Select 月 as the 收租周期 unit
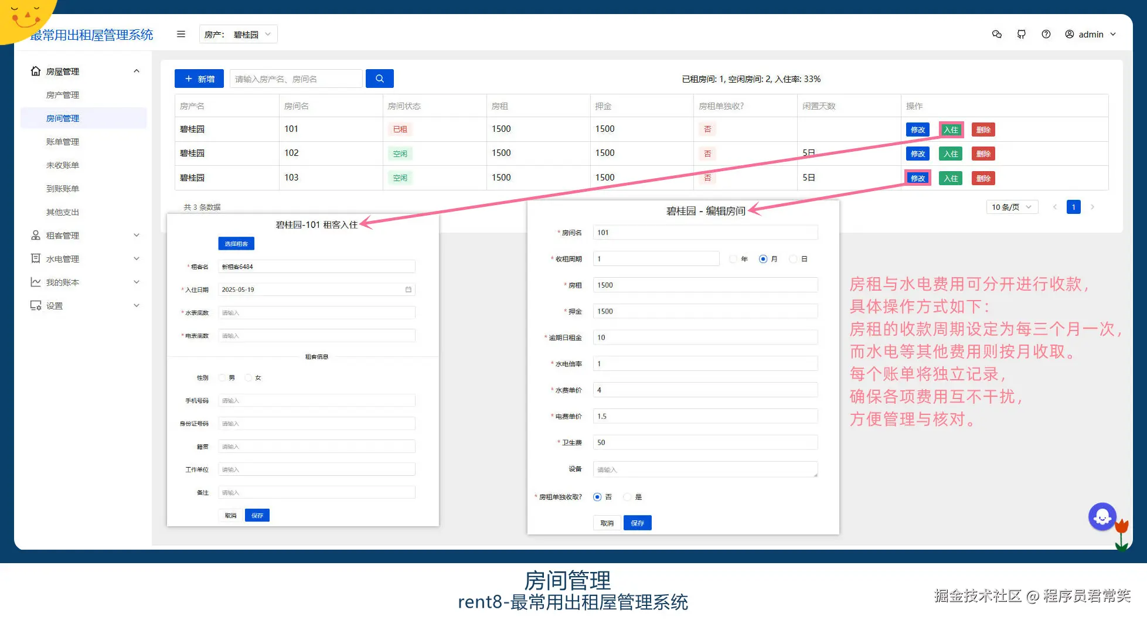Viewport: 1147px width, 620px height. [763, 258]
